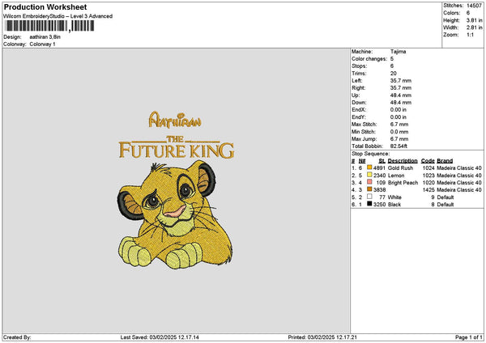Select the Lemon yellow color swatch
This screenshot has width=486, height=343.
tap(369, 175)
